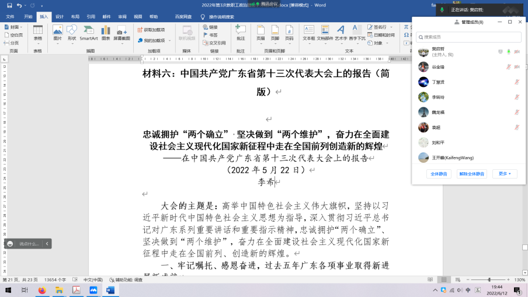
Task: Insert a page break (分页)
Action: pos(12,43)
